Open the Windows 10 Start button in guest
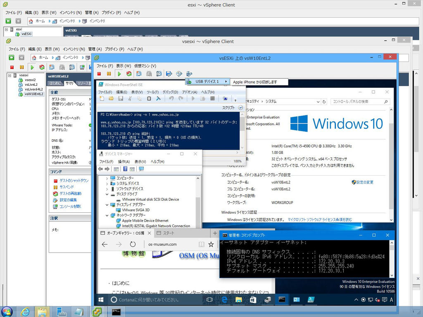Image resolution: width=423 pixels, height=317 pixels. (101, 300)
